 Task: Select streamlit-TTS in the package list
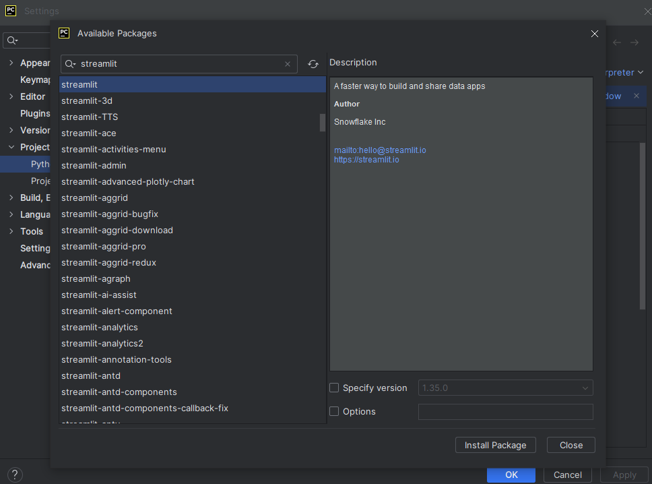[x=193, y=117]
